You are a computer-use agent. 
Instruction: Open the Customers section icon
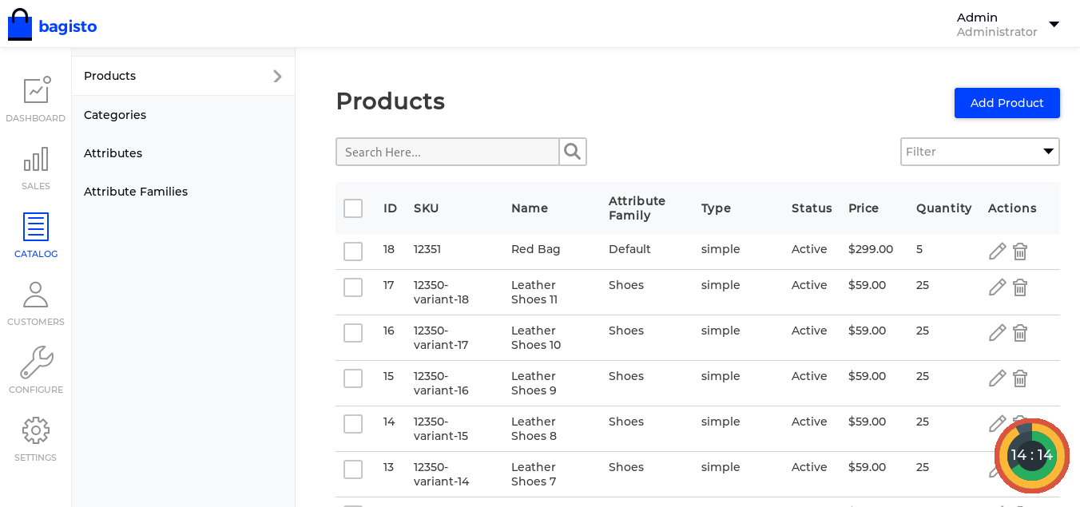click(36, 295)
